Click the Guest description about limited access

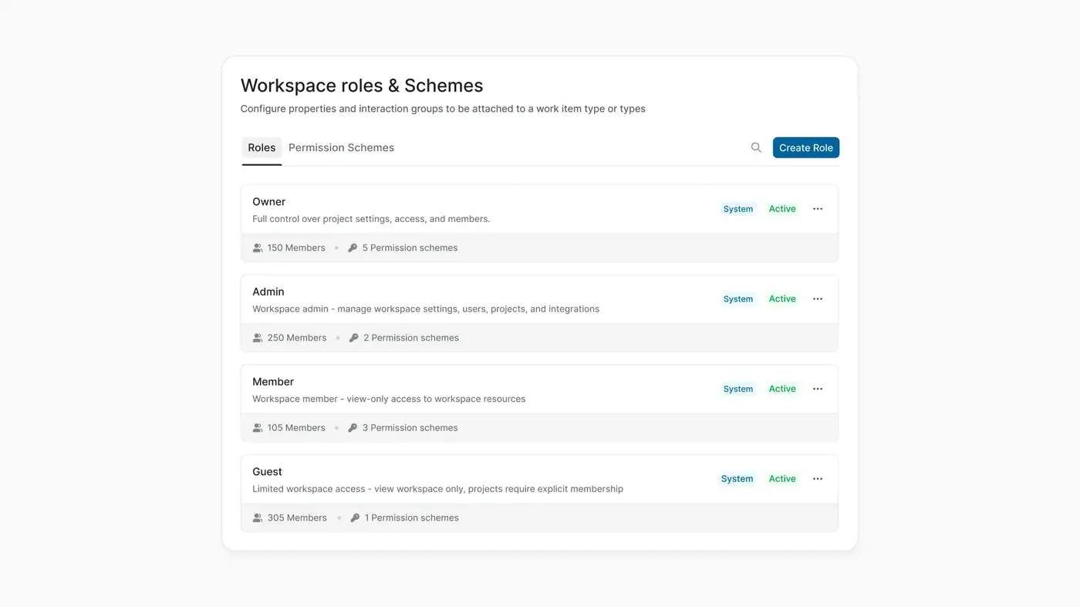click(437, 489)
